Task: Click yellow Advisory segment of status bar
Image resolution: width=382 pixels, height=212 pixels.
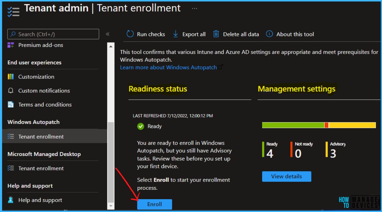Action: 352,125
